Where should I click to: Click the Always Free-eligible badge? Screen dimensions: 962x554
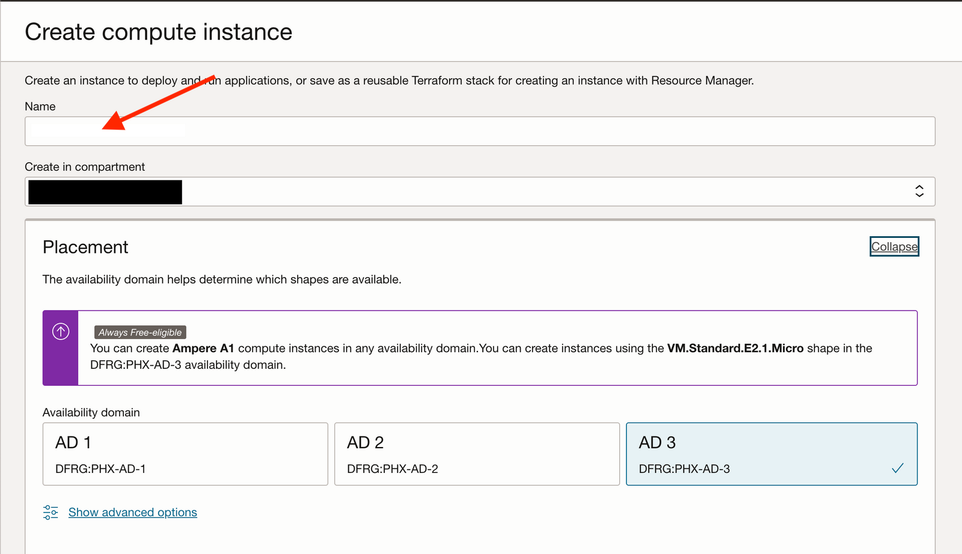click(x=140, y=332)
